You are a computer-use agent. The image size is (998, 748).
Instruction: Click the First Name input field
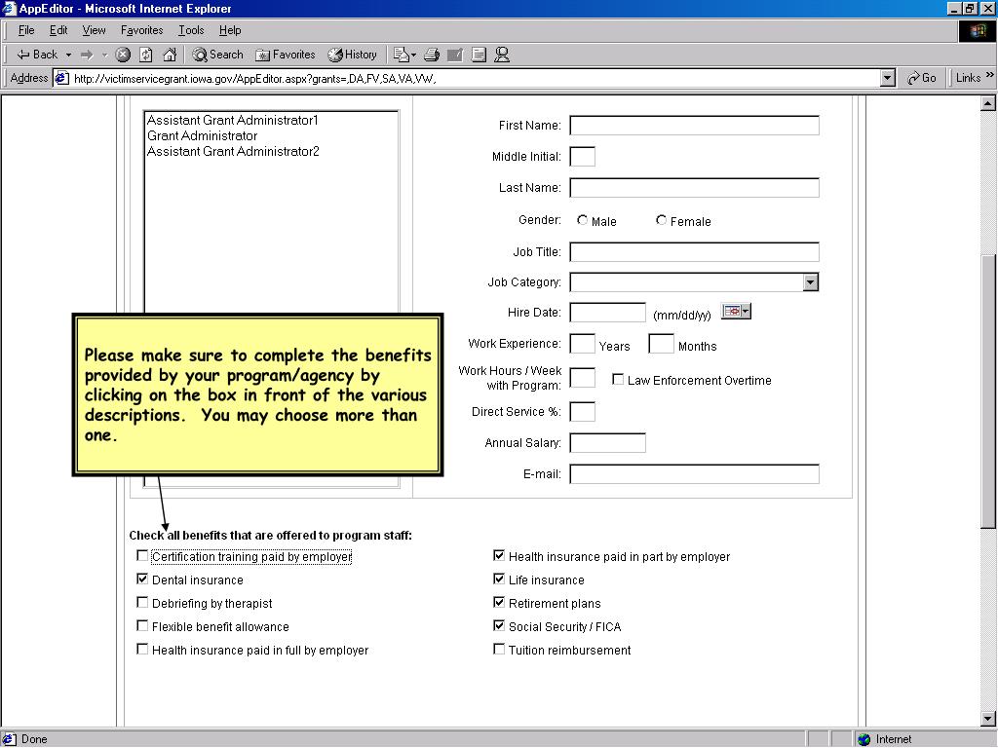pos(694,126)
